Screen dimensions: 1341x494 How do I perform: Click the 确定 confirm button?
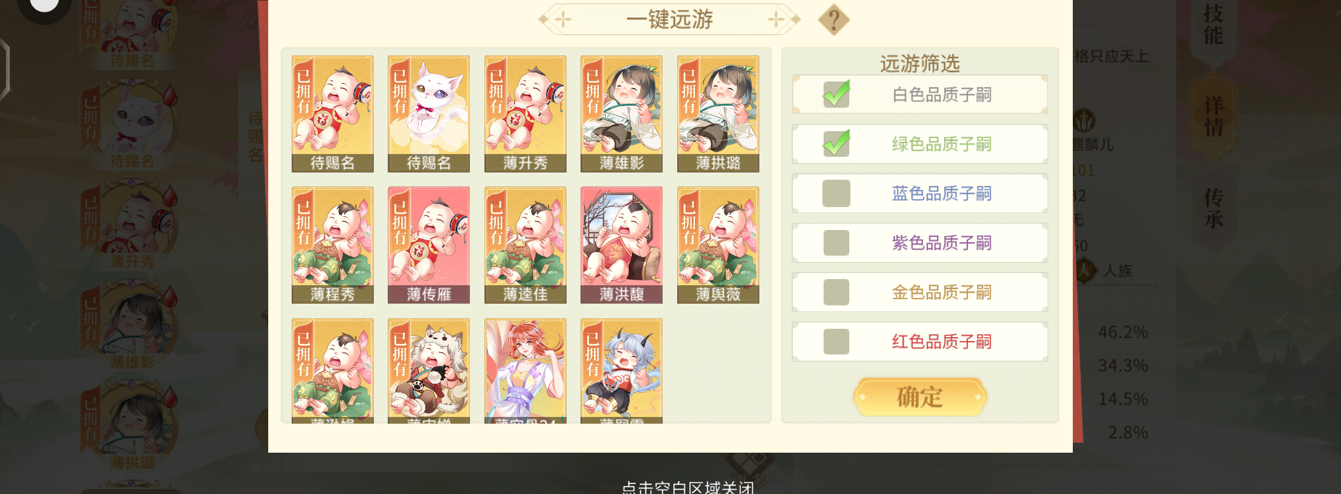(920, 397)
